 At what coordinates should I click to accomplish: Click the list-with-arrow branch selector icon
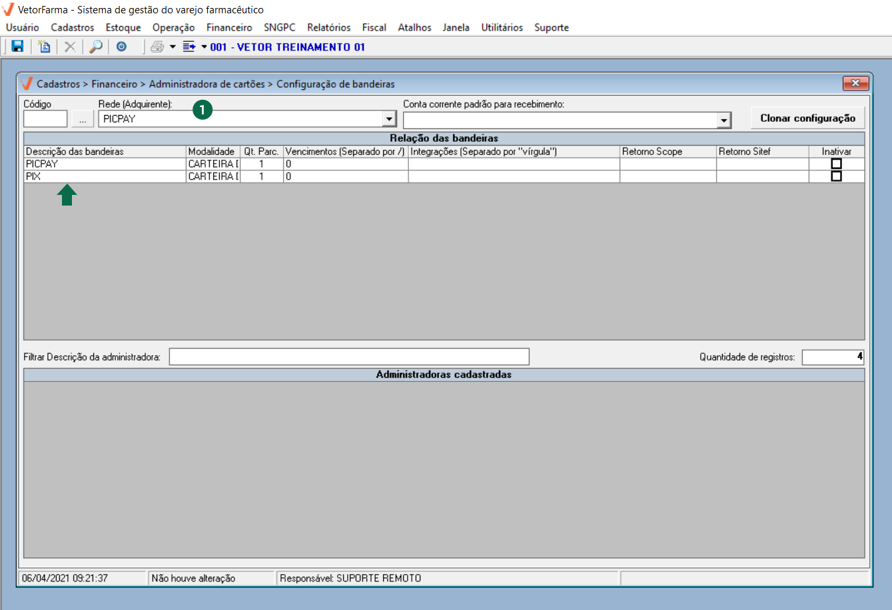(189, 47)
